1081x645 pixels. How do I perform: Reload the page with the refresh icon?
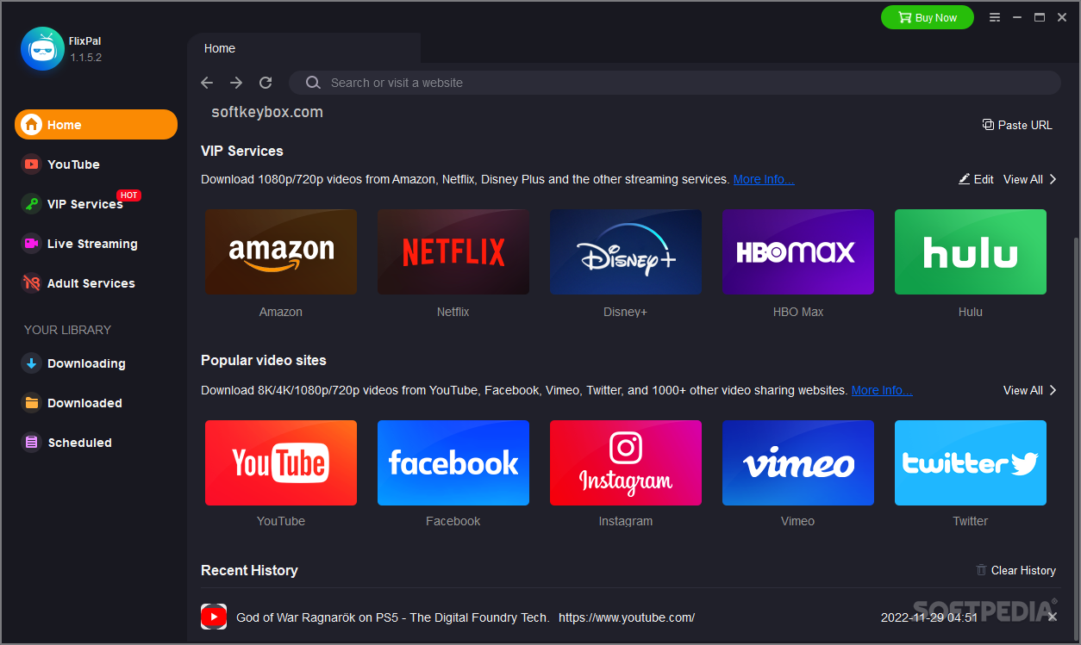tap(266, 83)
